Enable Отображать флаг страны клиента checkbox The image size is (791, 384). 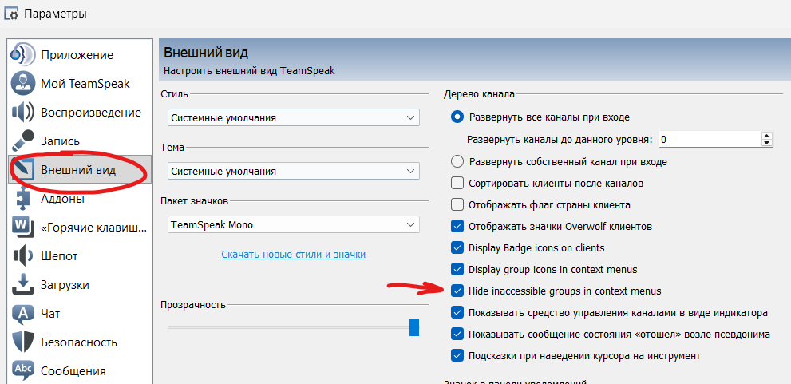(457, 204)
